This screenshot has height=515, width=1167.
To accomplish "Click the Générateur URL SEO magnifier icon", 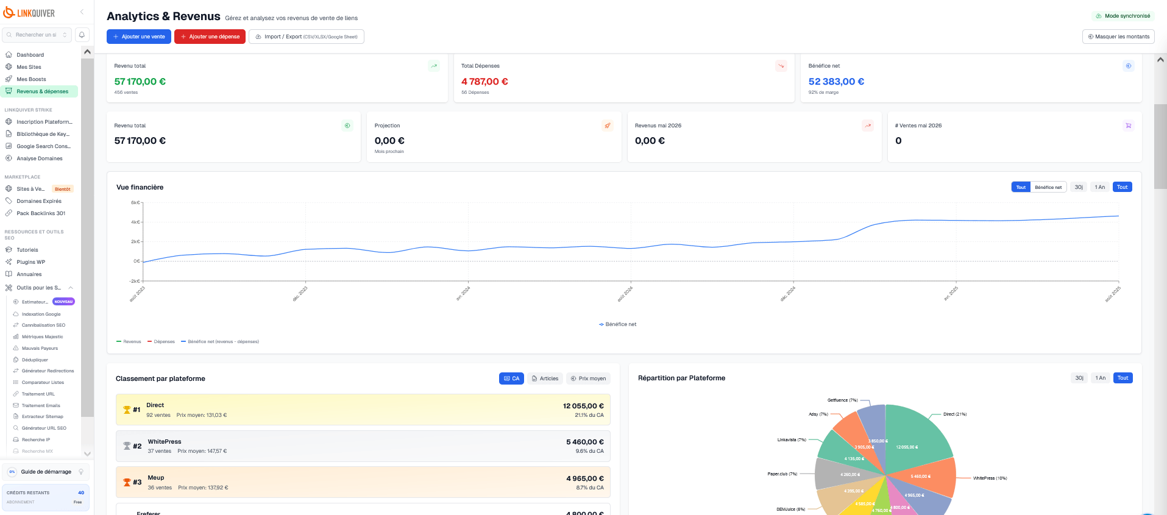I will pyautogui.click(x=16, y=428).
